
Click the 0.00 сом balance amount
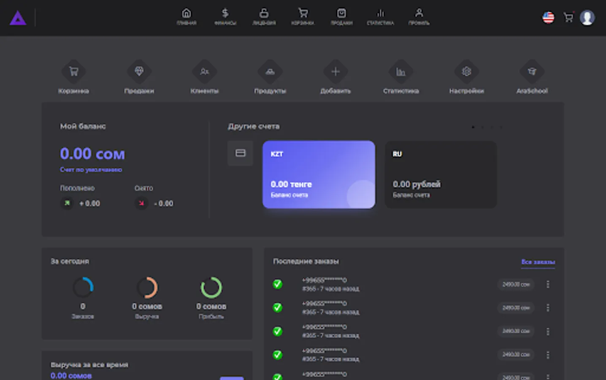pyautogui.click(x=92, y=154)
